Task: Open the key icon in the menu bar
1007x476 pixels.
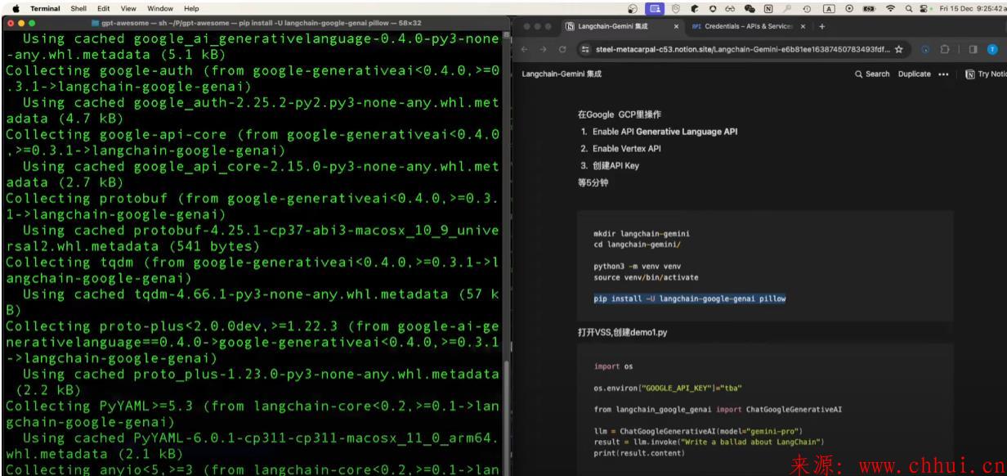Action: (x=789, y=8)
